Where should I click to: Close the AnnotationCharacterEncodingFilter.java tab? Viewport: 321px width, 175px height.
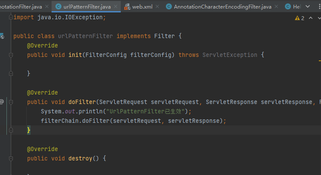click(x=277, y=7)
